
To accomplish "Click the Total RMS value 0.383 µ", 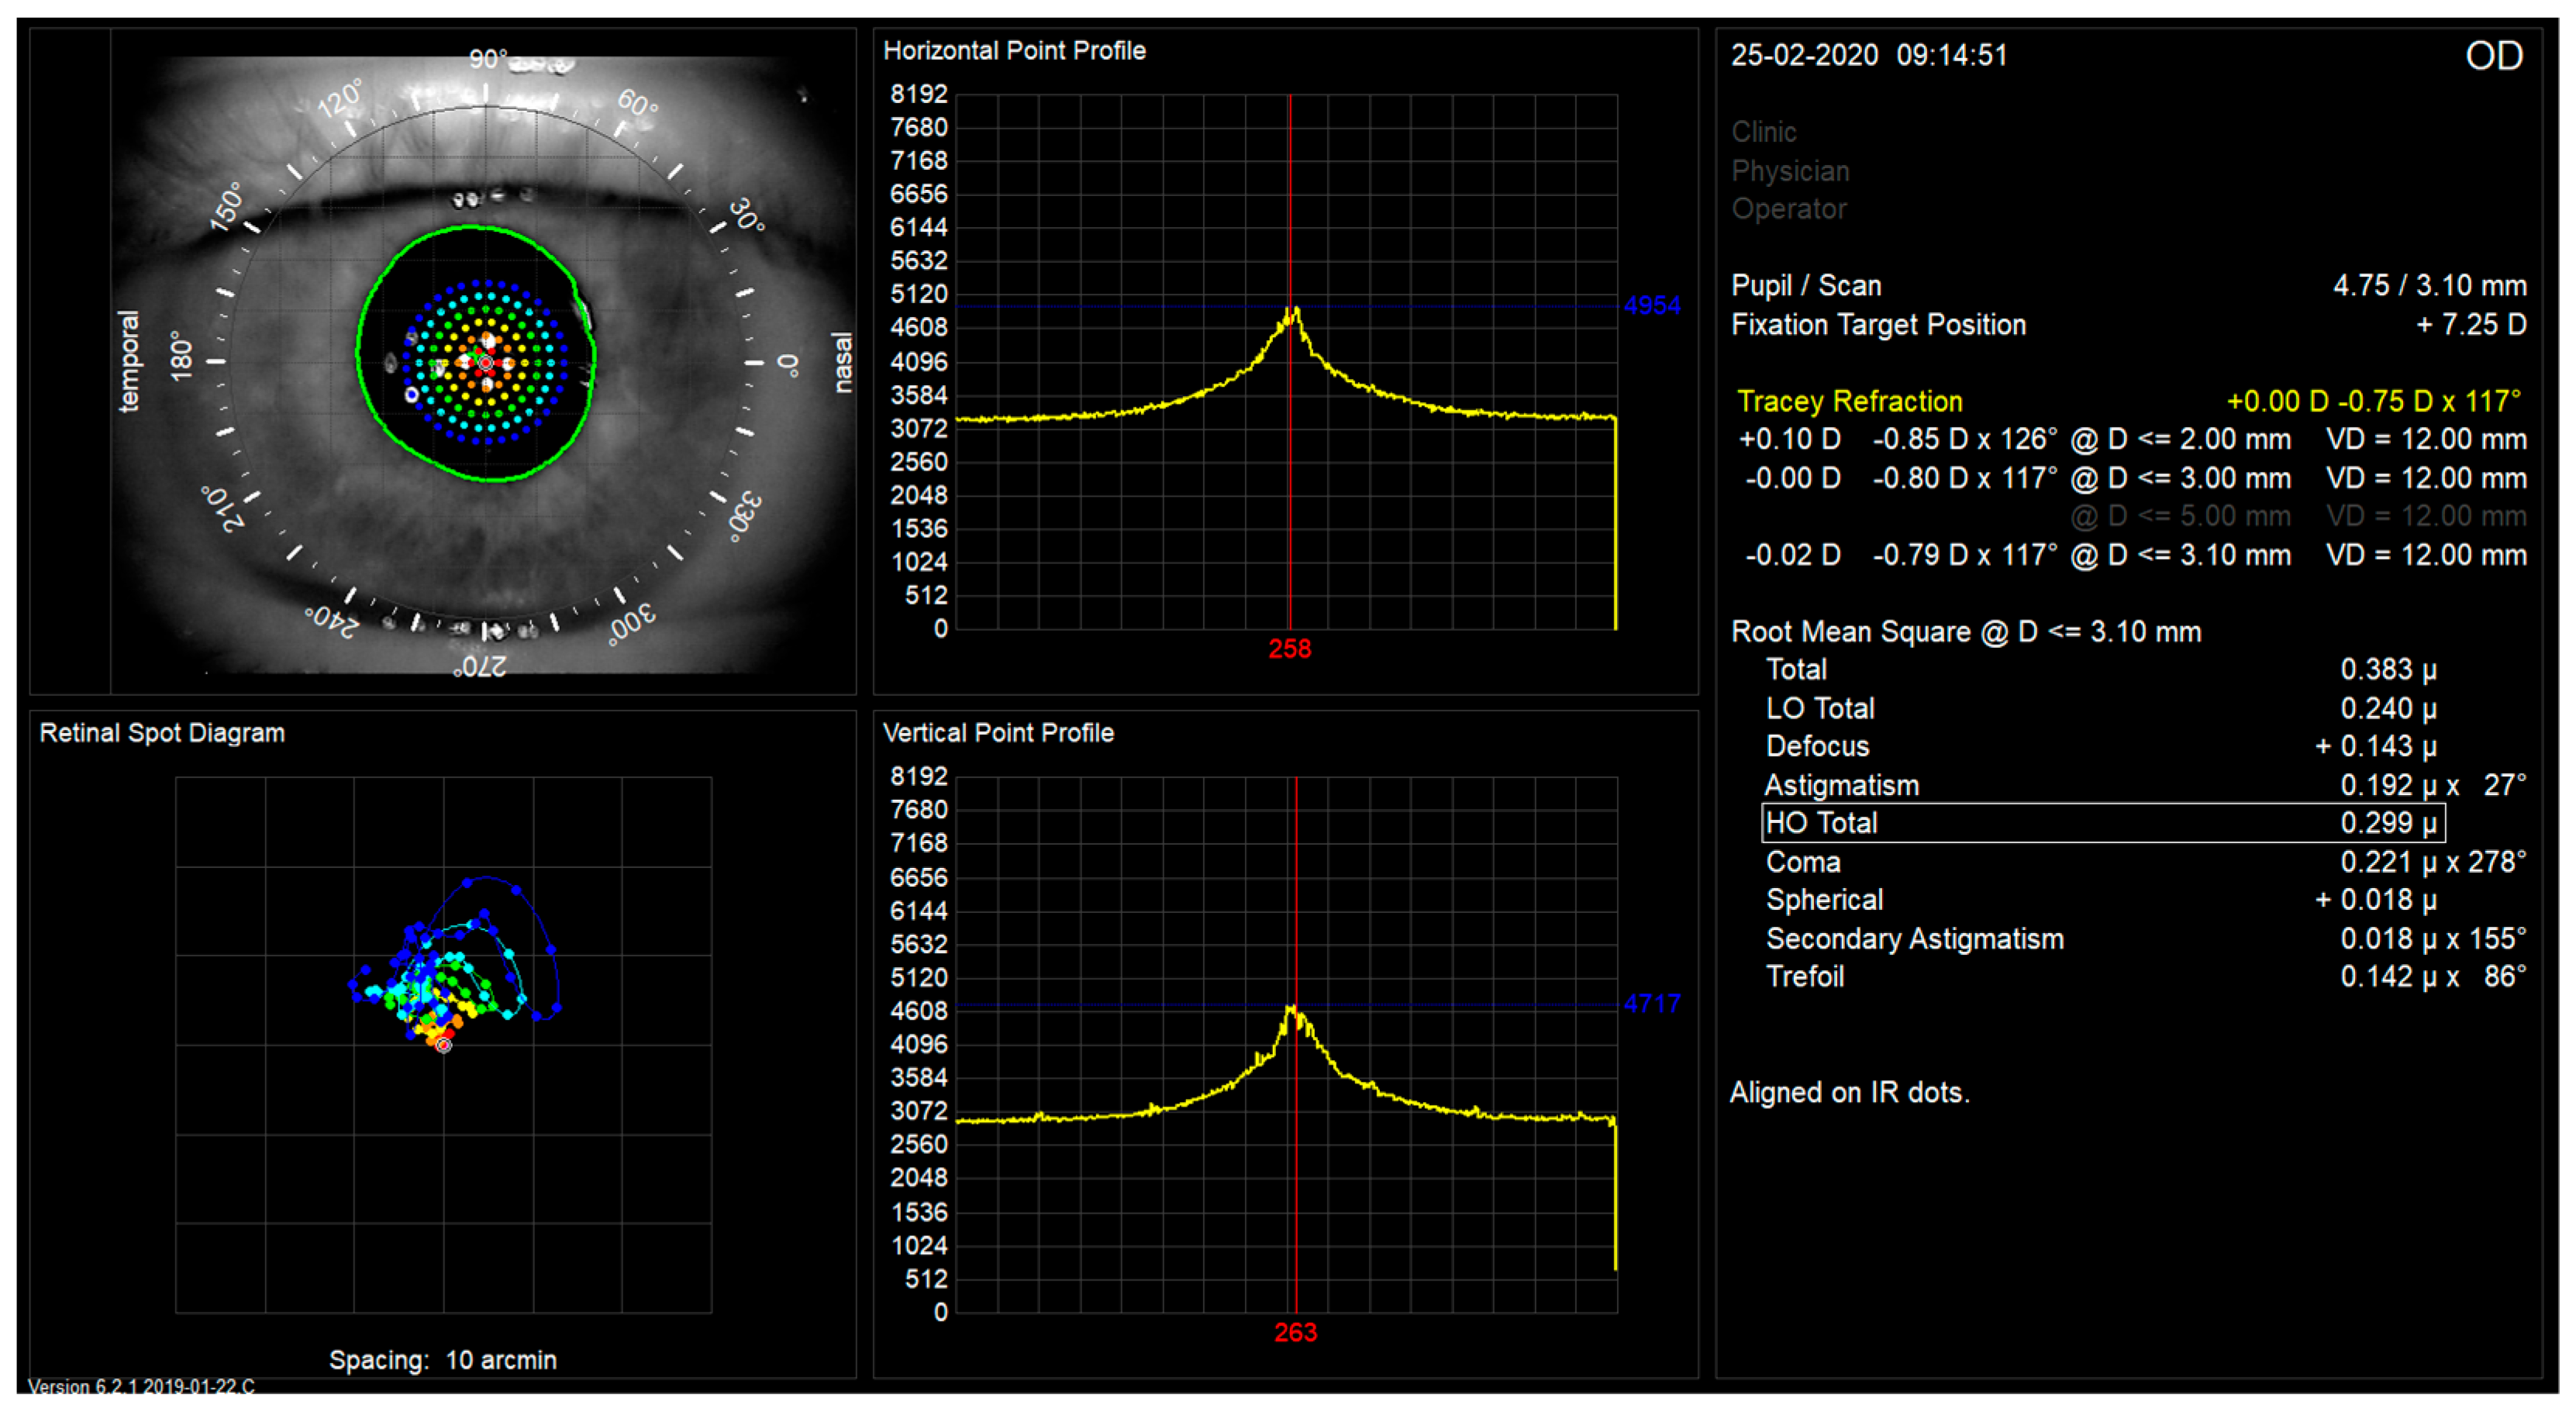I will [x=2388, y=669].
